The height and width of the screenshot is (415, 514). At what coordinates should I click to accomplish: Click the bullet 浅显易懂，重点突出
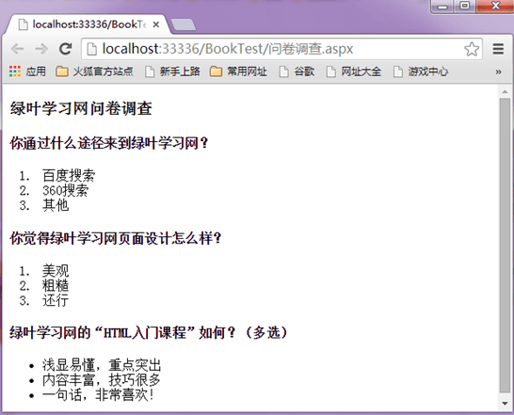102,365
